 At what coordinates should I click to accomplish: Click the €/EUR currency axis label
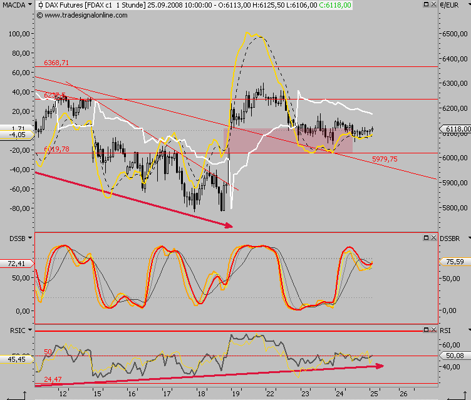[x=449, y=5]
